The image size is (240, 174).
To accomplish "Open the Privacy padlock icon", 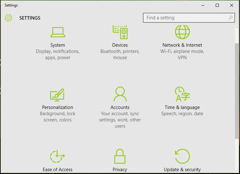I will click(x=120, y=156).
